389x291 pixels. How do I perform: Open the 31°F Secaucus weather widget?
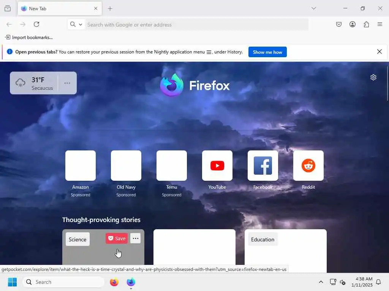tap(34, 83)
